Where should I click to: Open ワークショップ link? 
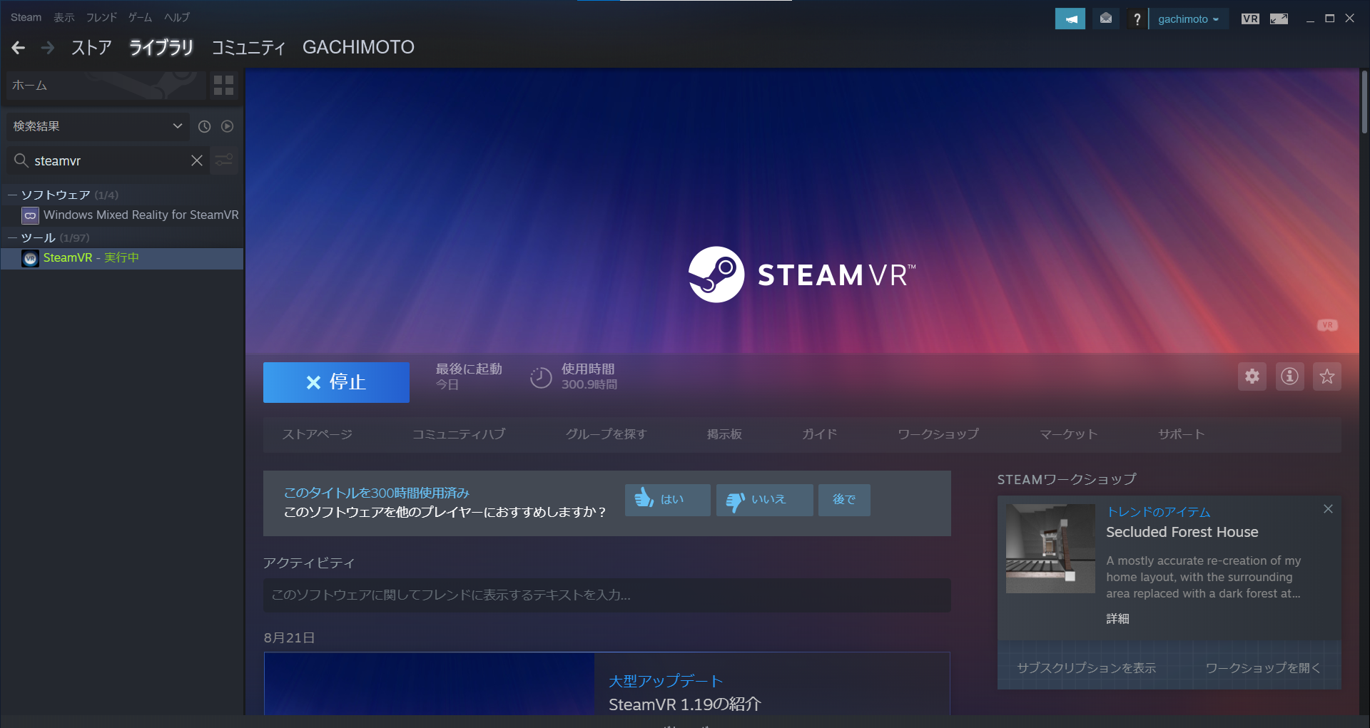coord(938,434)
